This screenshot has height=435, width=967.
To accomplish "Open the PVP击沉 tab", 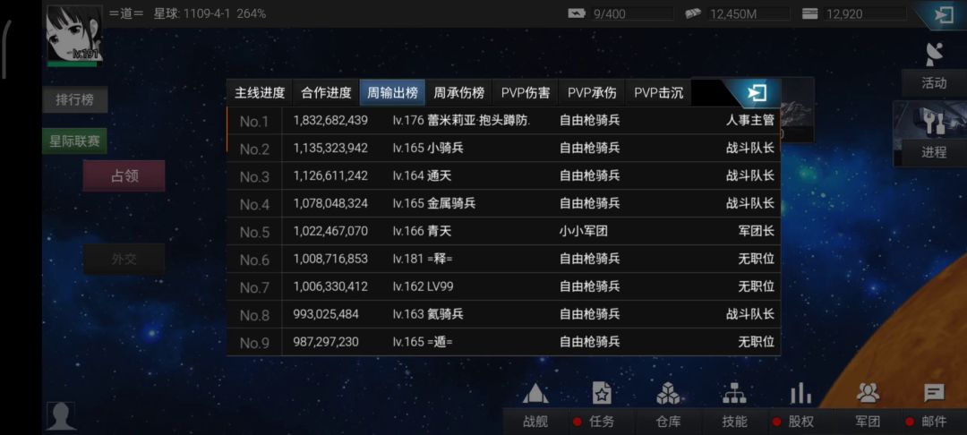I will pos(658,93).
